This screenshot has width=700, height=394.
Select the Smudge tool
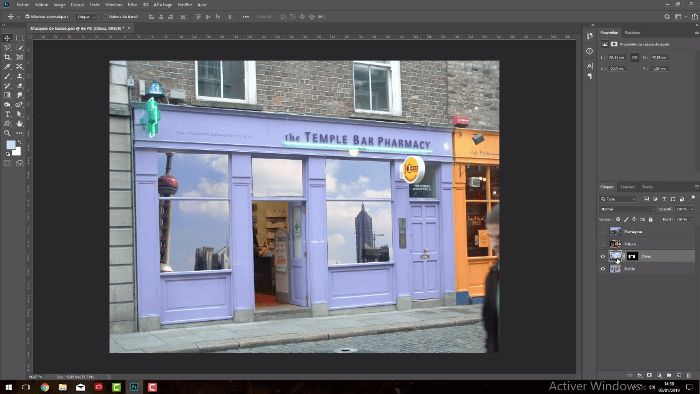[x=19, y=95]
